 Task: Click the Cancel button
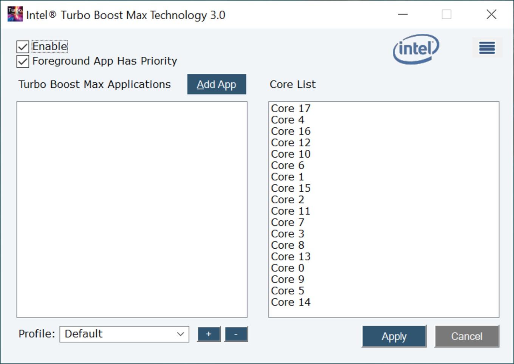tap(467, 336)
